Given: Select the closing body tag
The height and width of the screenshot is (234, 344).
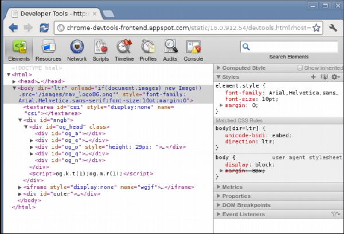Looking at the screenshot, I should coord(29,200).
